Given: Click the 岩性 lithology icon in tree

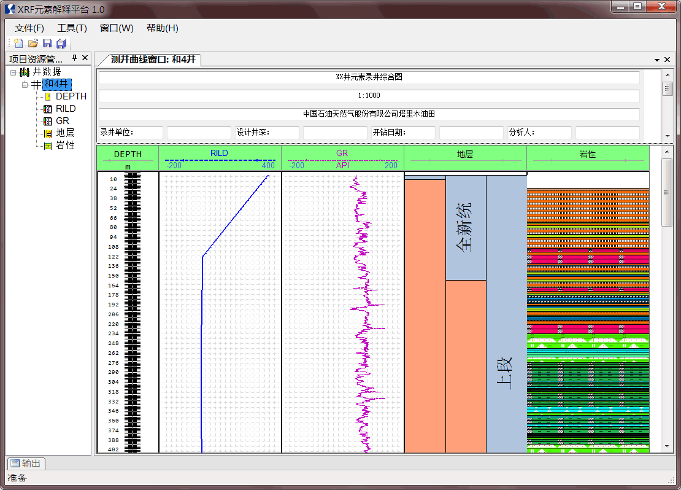Looking at the screenshot, I should (x=47, y=146).
